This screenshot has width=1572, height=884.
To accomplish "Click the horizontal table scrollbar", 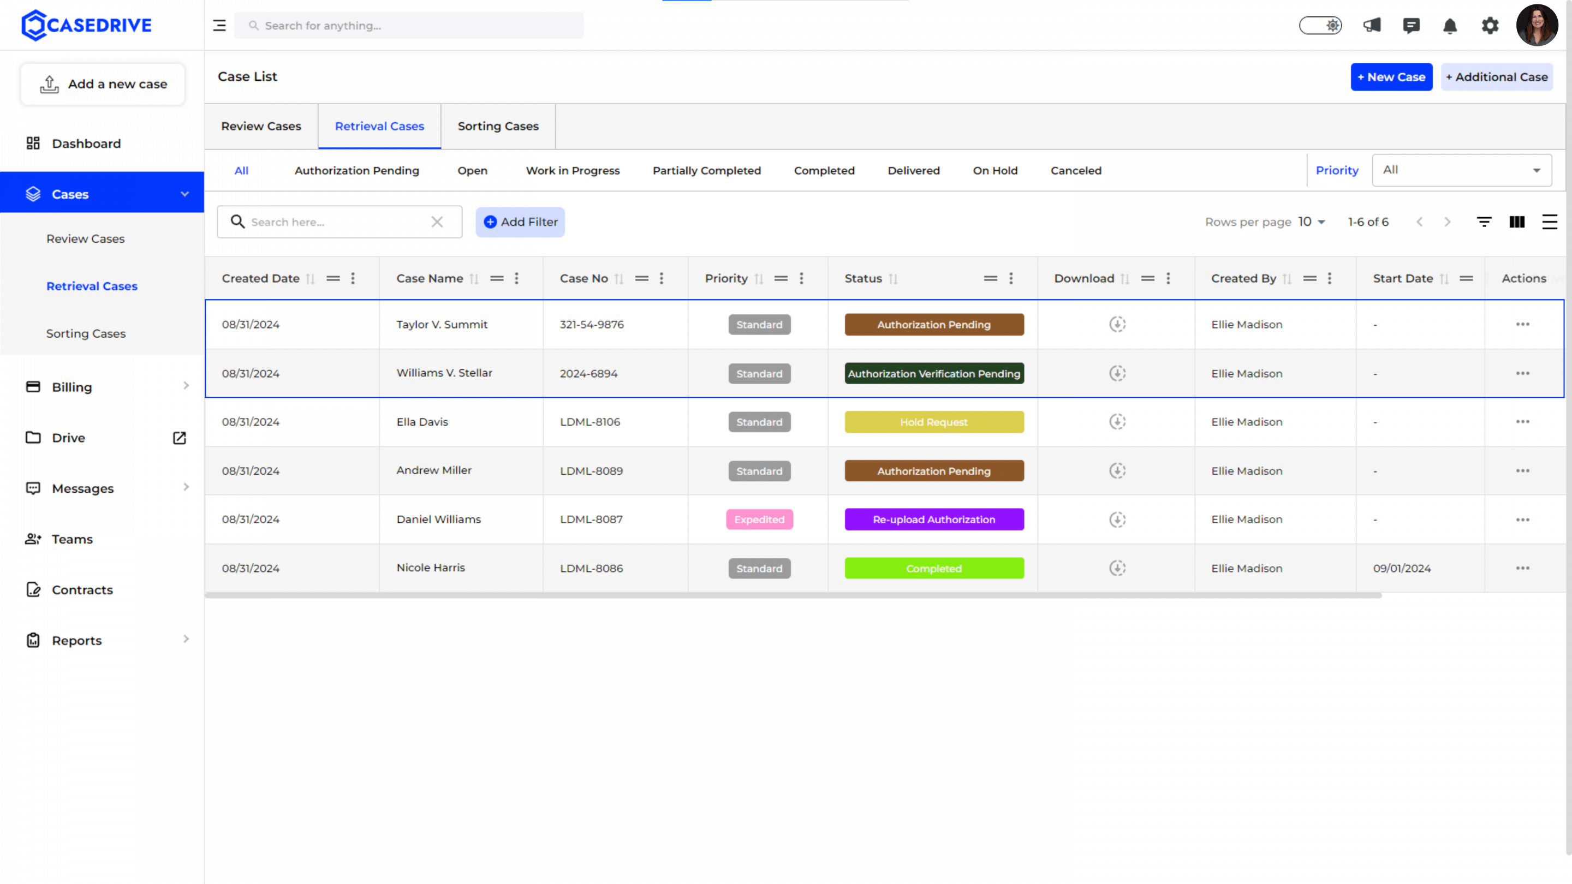I will (x=793, y=595).
